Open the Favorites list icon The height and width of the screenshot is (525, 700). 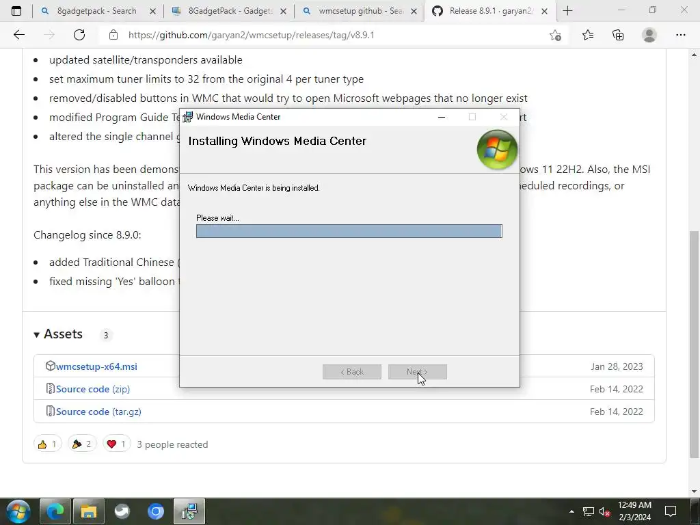tap(588, 35)
